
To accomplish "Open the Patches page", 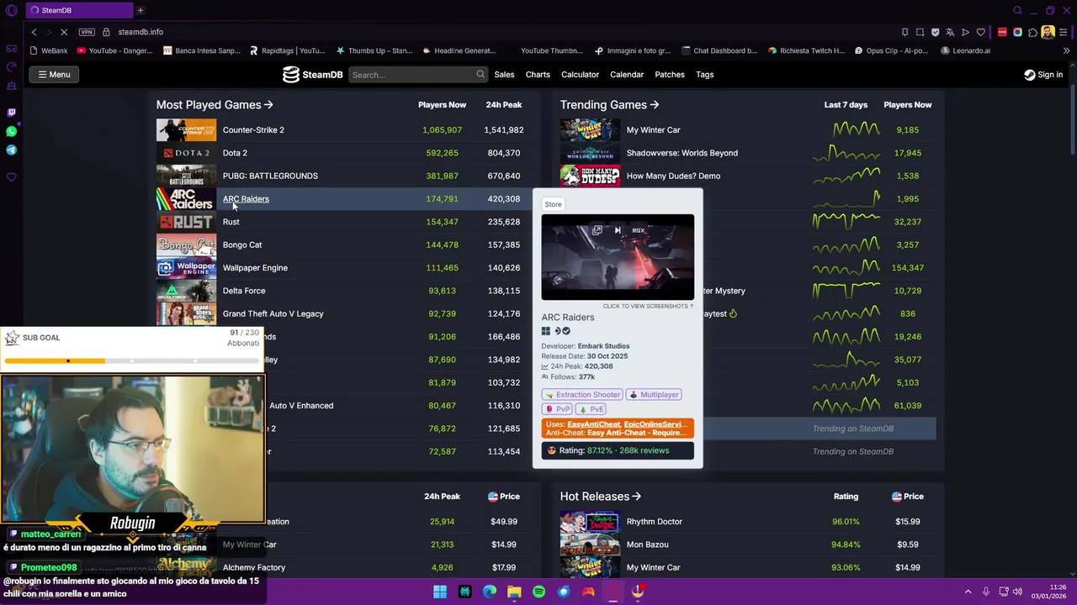I will coord(670,75).
